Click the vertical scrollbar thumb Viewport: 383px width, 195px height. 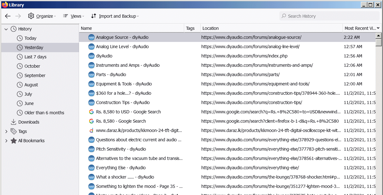(378, 43)
